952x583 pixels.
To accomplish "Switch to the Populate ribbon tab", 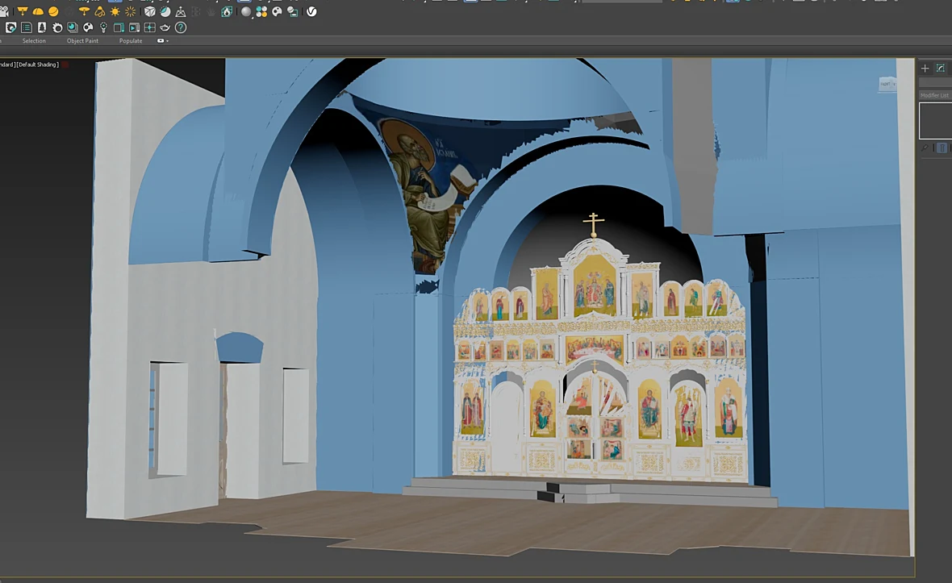I will (x=131, y=40).
